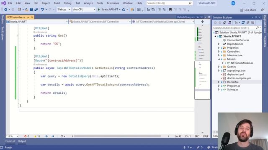Click the search magnifier in Solution Explorer
The image size is (268, 150).
[x=258, y=28]
